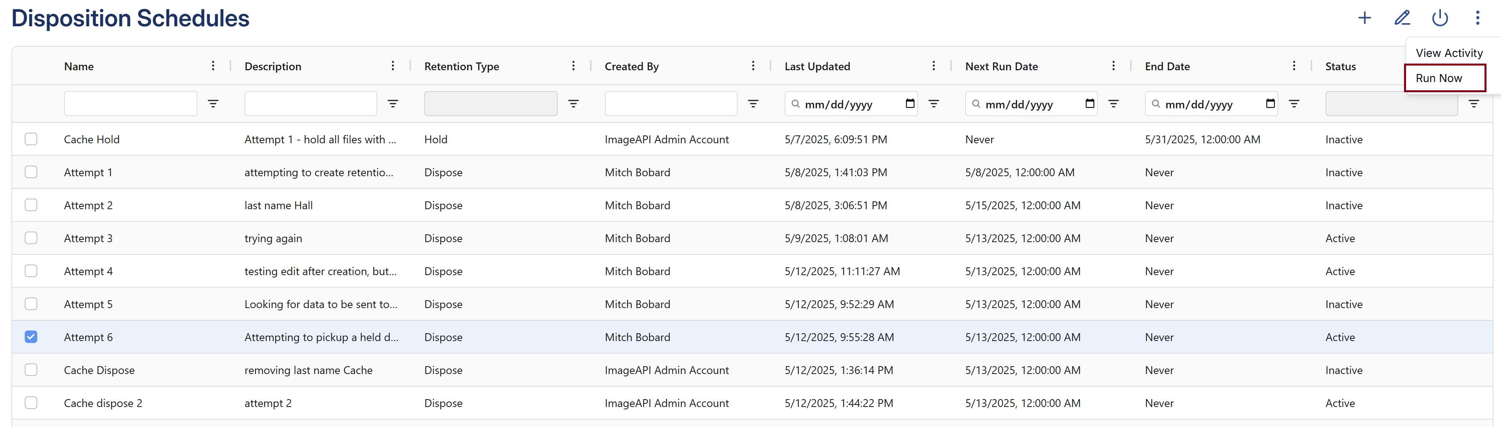Open the Retention Type column options menu
The image size is (1501, 427).
point(573,66)
